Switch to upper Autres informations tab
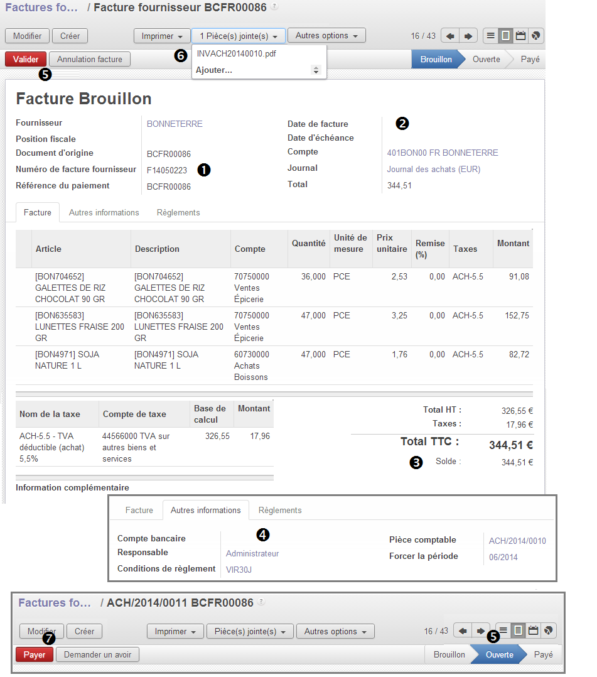The height and width of the screenshot is (677, 597). (x=104, y=212)
